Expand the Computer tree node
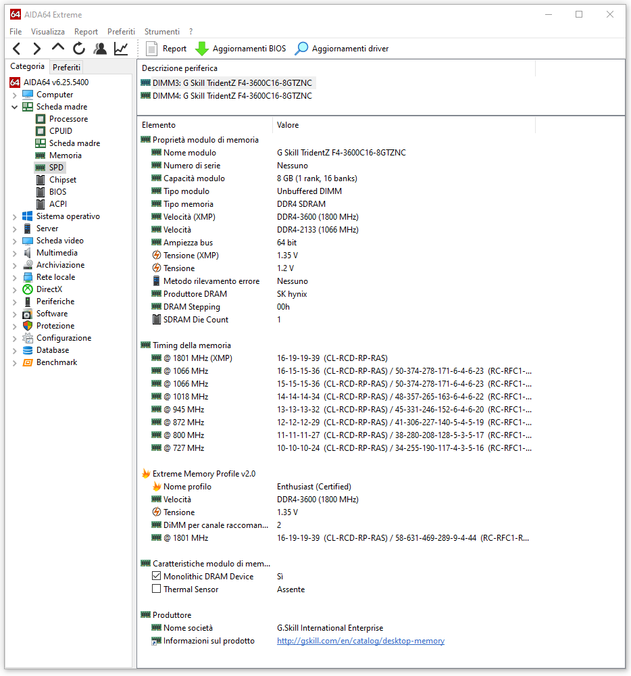This screenshot has height=676, width=631. pyautogui.click(x=15, y=95)
